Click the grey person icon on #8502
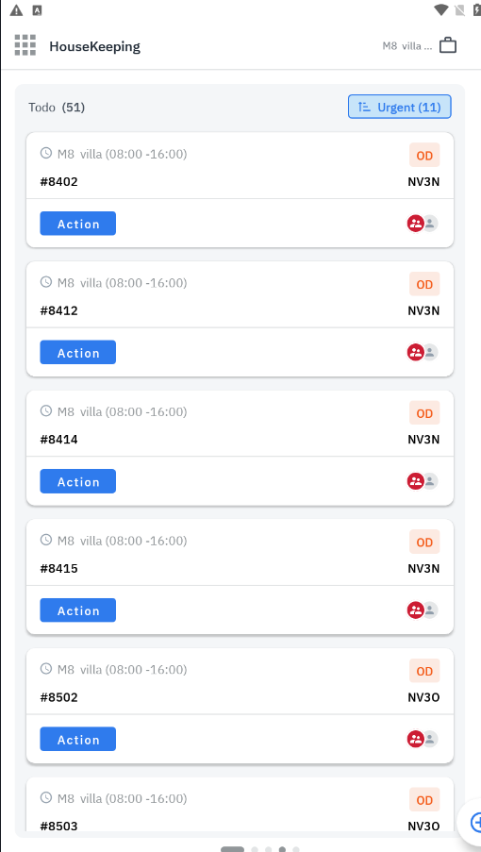Viewport: 481px width, 852px height. (430, 739)
